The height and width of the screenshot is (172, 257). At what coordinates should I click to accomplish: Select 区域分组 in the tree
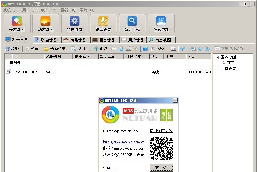228,57
